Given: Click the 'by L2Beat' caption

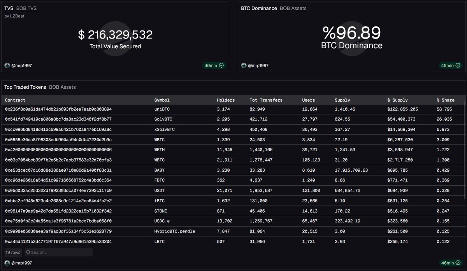Looking at the screenshot, I should pyautogui.click(x=15, y=16).
